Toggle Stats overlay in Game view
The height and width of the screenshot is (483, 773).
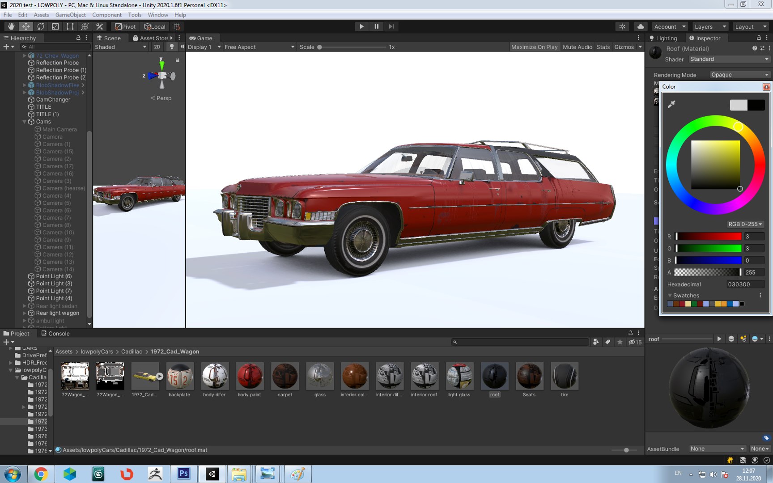[603, 47]
